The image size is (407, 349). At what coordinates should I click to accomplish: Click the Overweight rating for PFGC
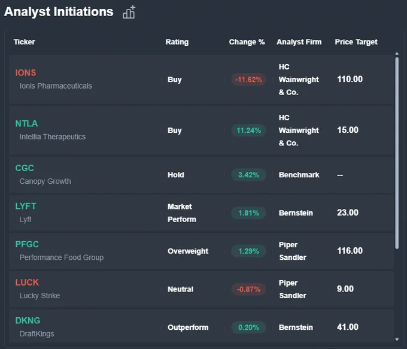point(188,251)
